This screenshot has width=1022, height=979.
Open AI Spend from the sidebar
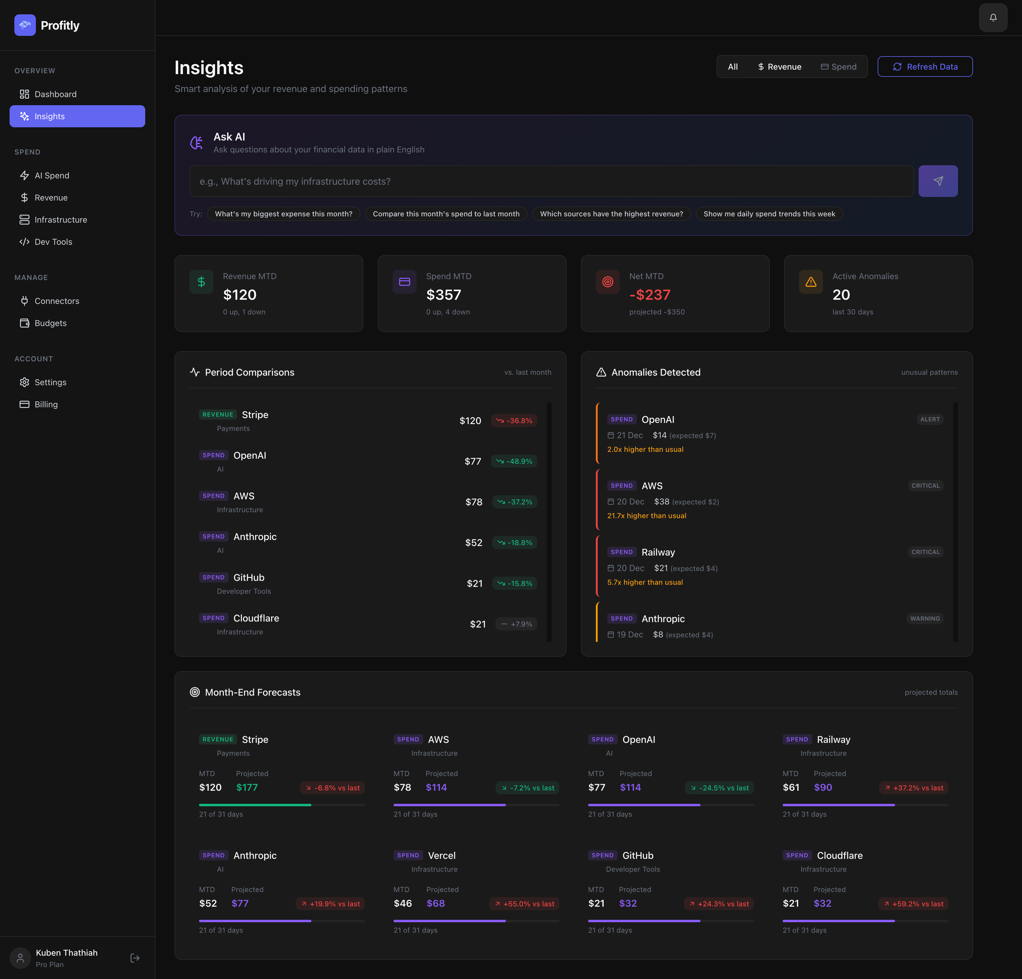tap(52, 175)
